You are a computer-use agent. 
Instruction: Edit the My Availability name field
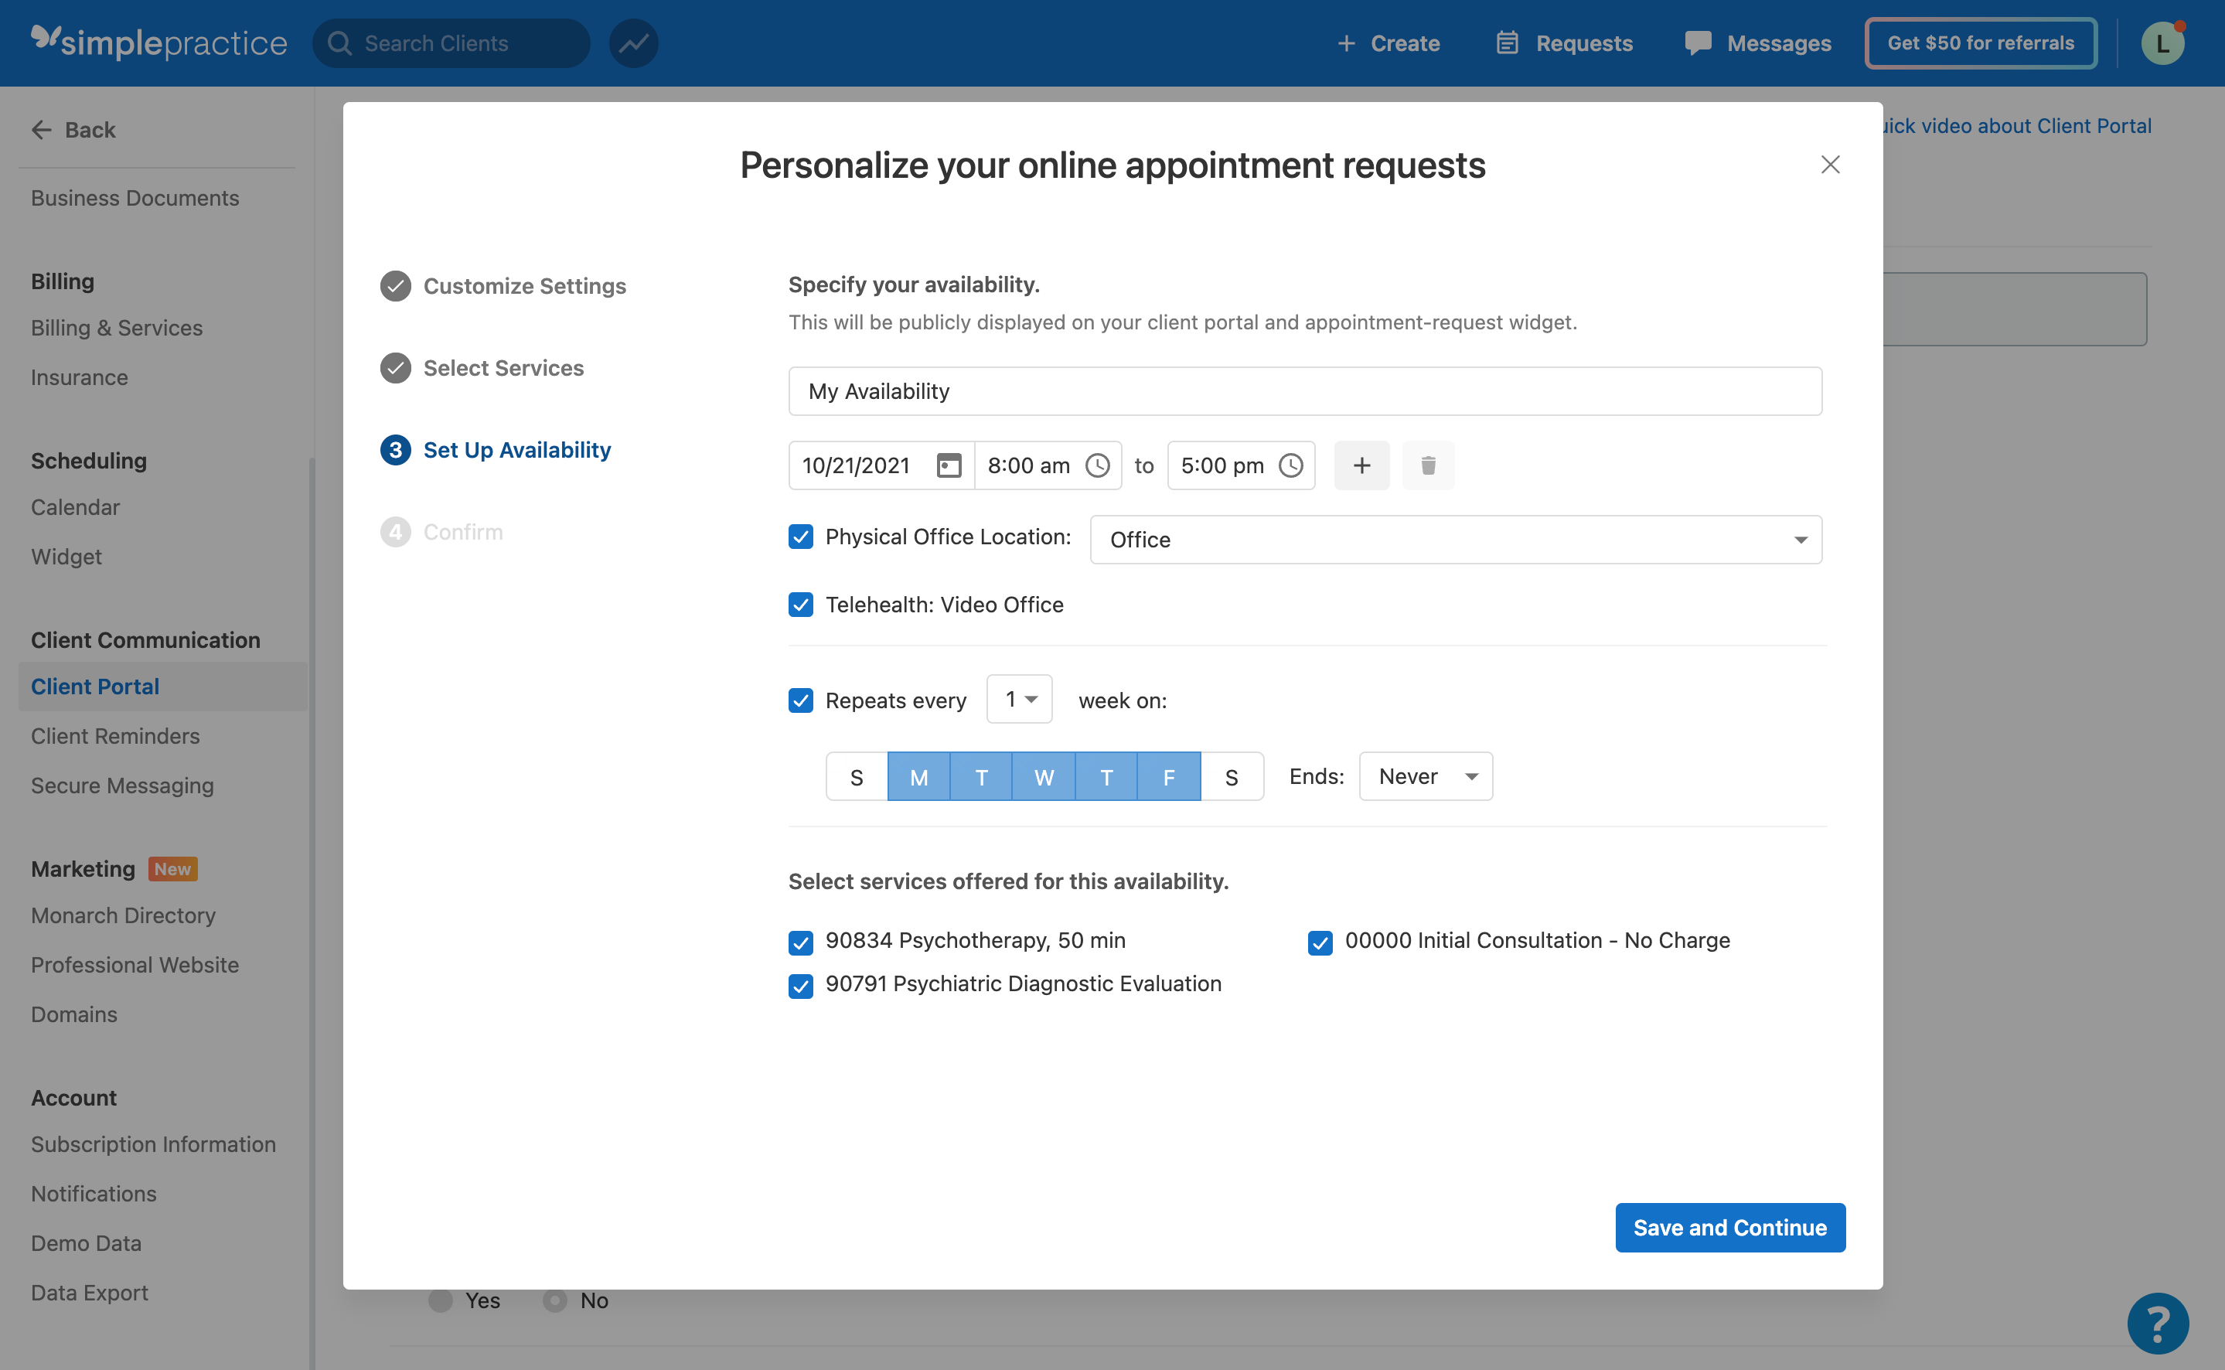pos(1304,390)
